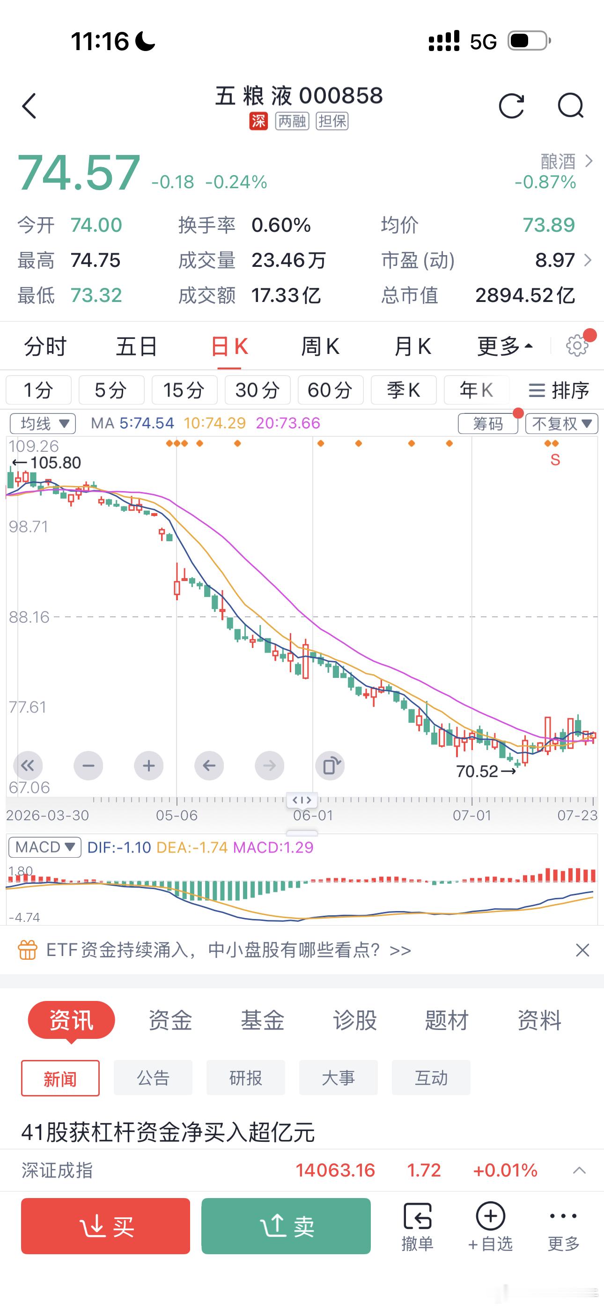Zoom in chart with plus button
This screenshot has width=604, height=1309.
pos(148,765)
